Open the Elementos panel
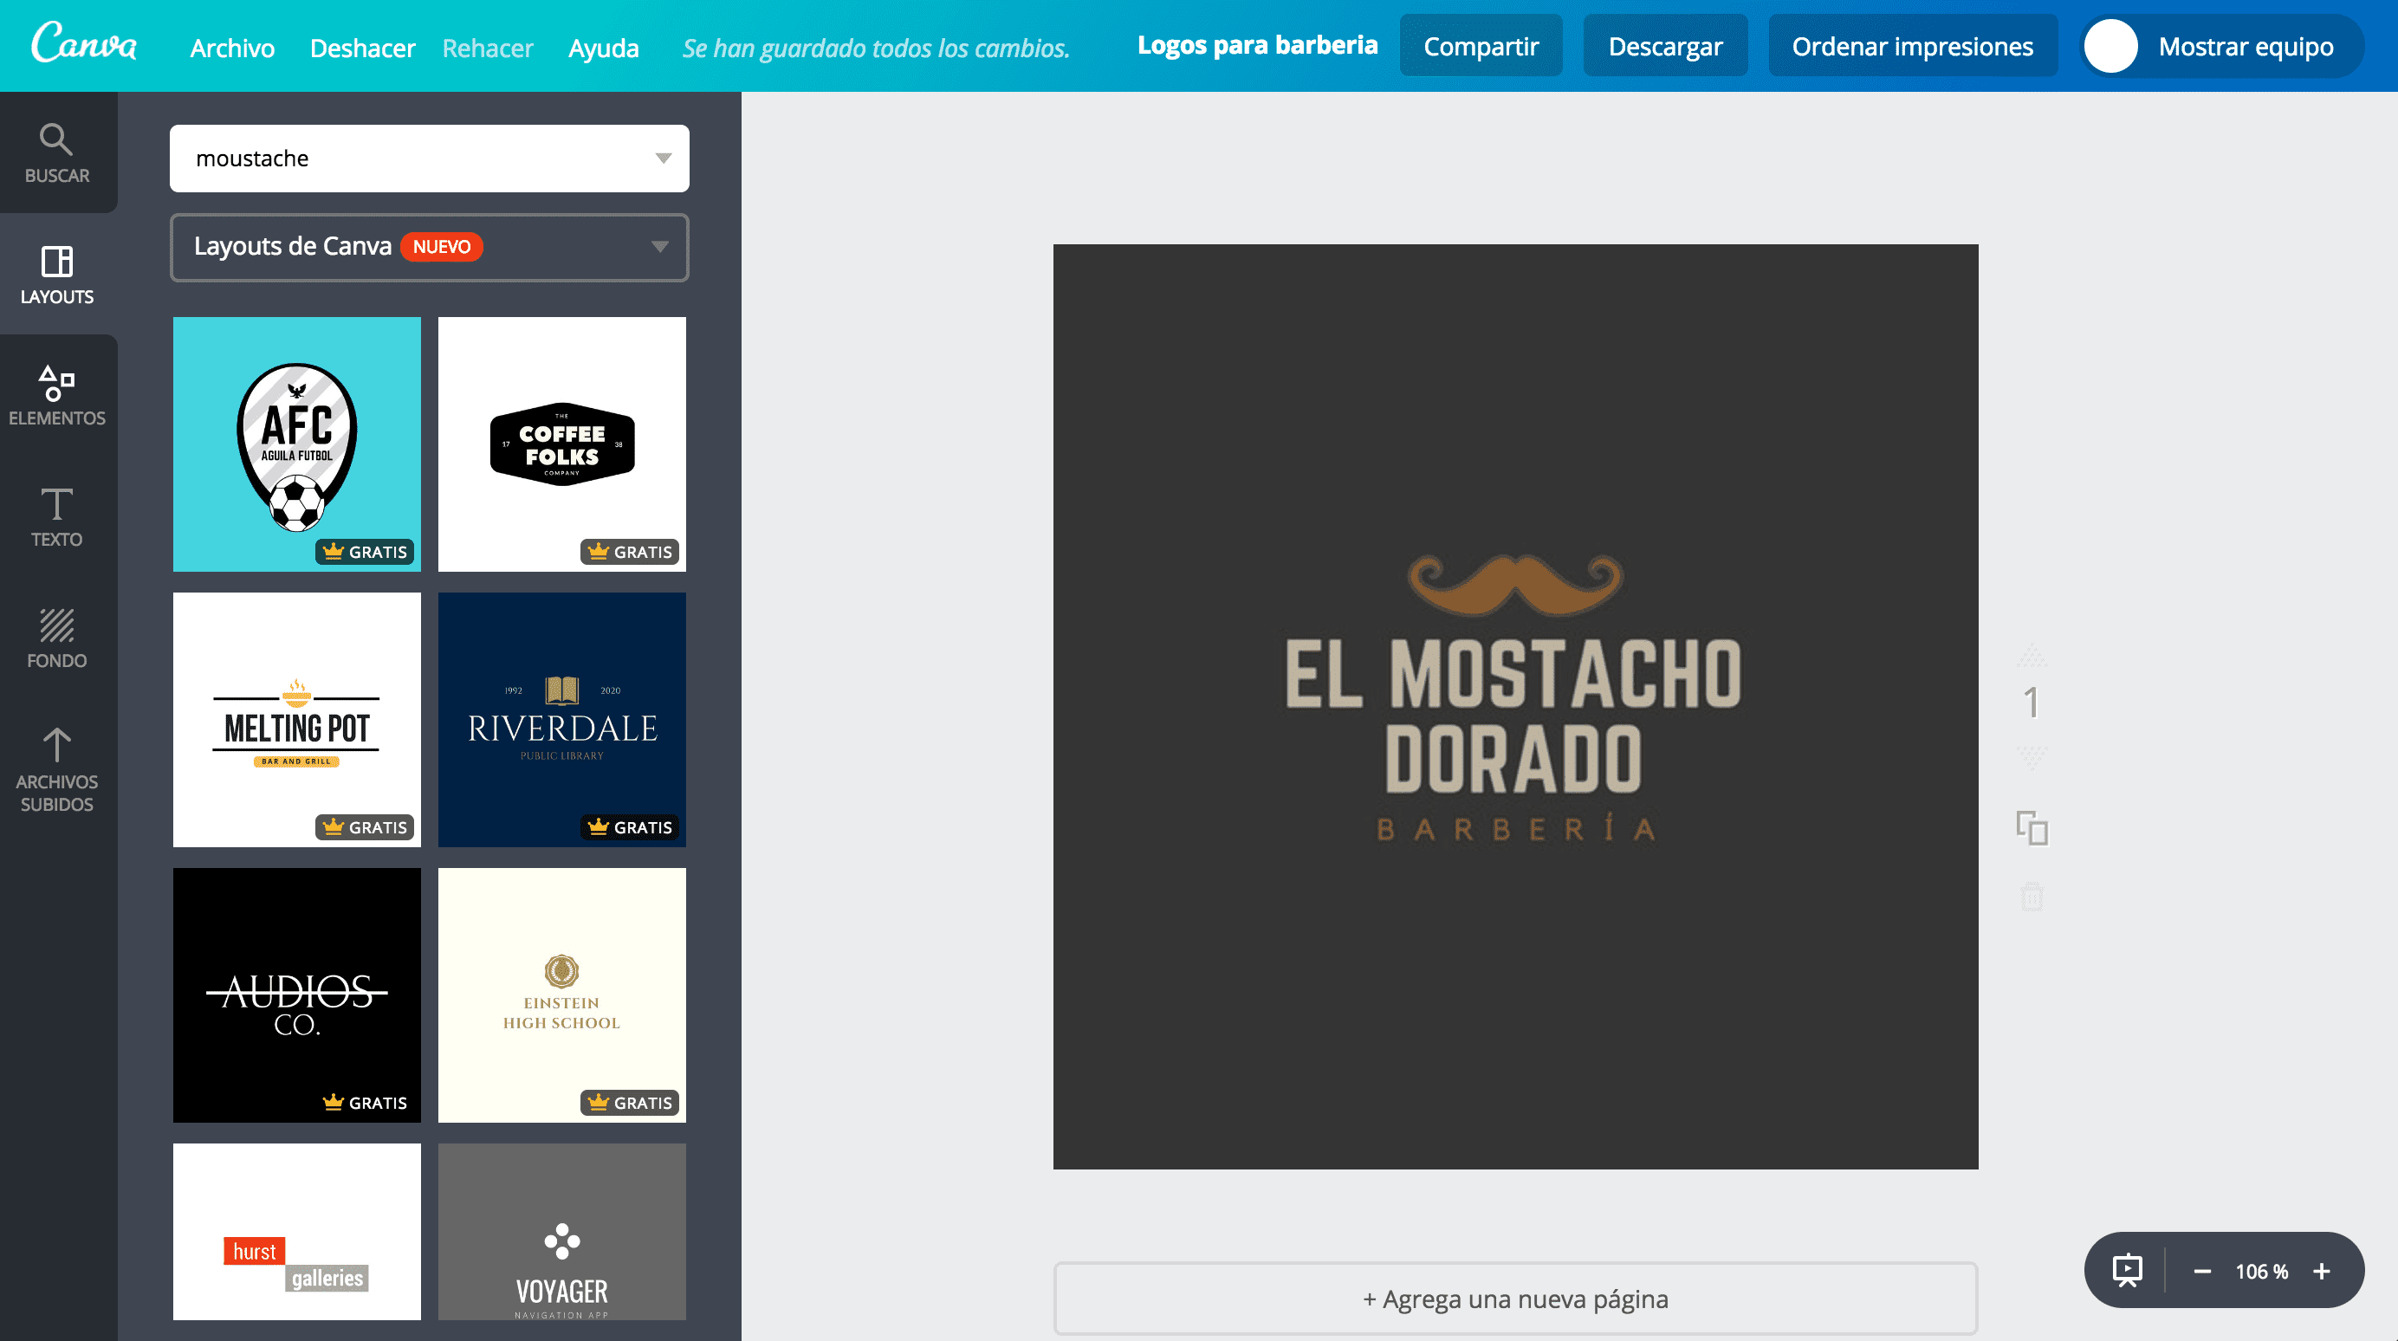The height and width of the screenshot is (1341, 2398). coord(58,396)
